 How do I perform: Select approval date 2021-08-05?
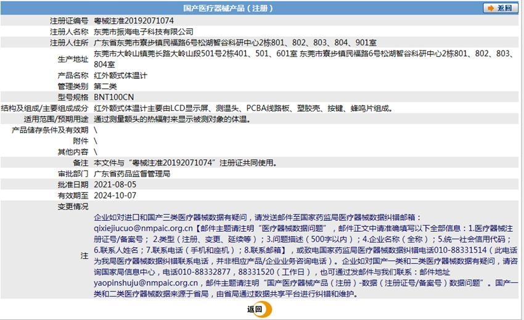[x=115, y=184]
